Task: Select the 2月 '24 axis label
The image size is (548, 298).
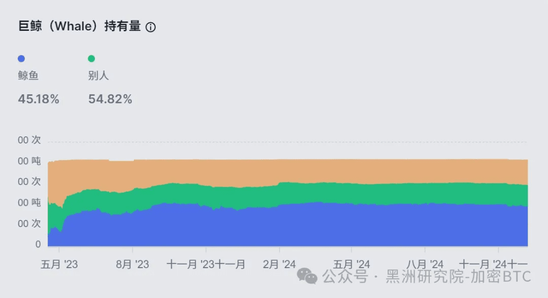Action: pos(279,265)
